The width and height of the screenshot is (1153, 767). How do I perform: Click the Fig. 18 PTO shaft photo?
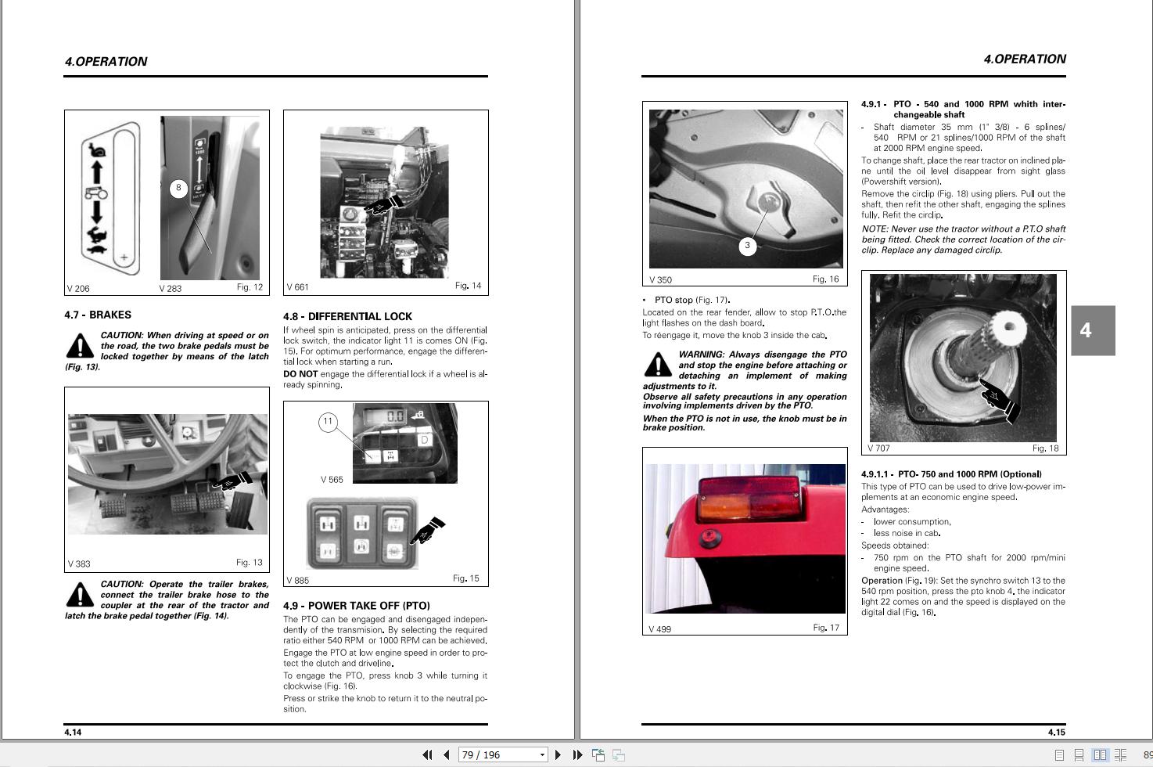[x=963, y=358]
